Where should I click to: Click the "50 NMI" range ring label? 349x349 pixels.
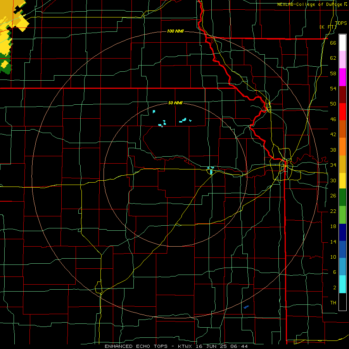[x=175, y=103]
